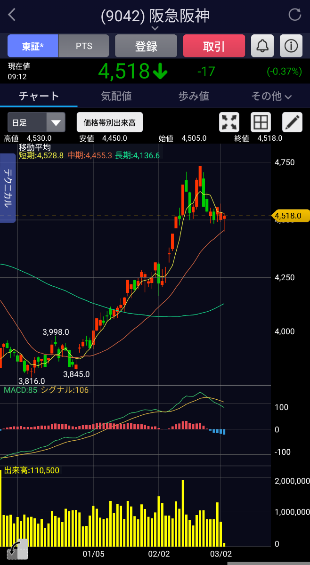The height and width of the screenshot is (565, 310).
Task: Switch to split grid chart layout
Action: point(261,122)
